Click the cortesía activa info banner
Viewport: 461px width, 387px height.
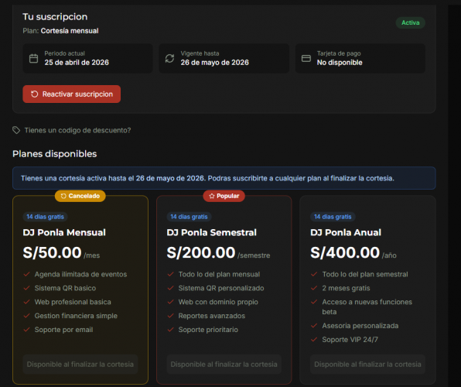click(224, 178)
